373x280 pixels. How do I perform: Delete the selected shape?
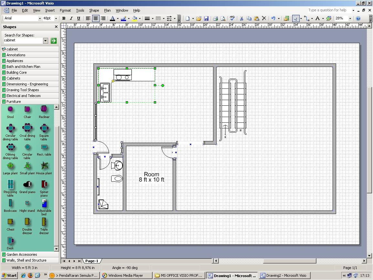[x=264, y=18]
